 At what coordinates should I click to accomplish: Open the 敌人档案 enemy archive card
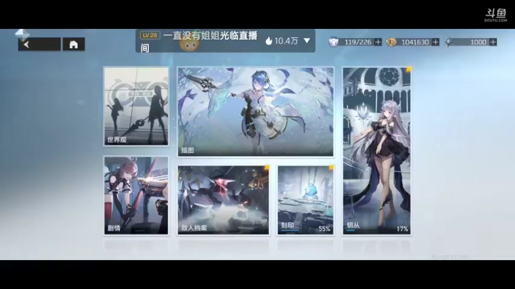pos(223,200)
